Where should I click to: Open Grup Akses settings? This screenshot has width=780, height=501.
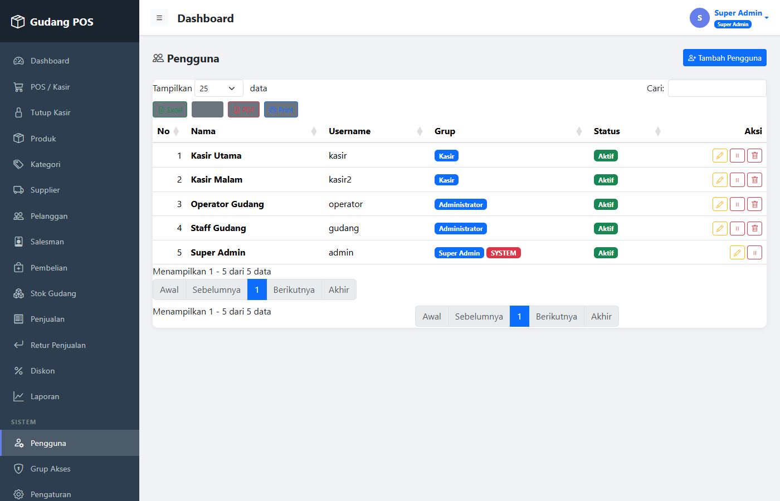(x=70, y=469)
